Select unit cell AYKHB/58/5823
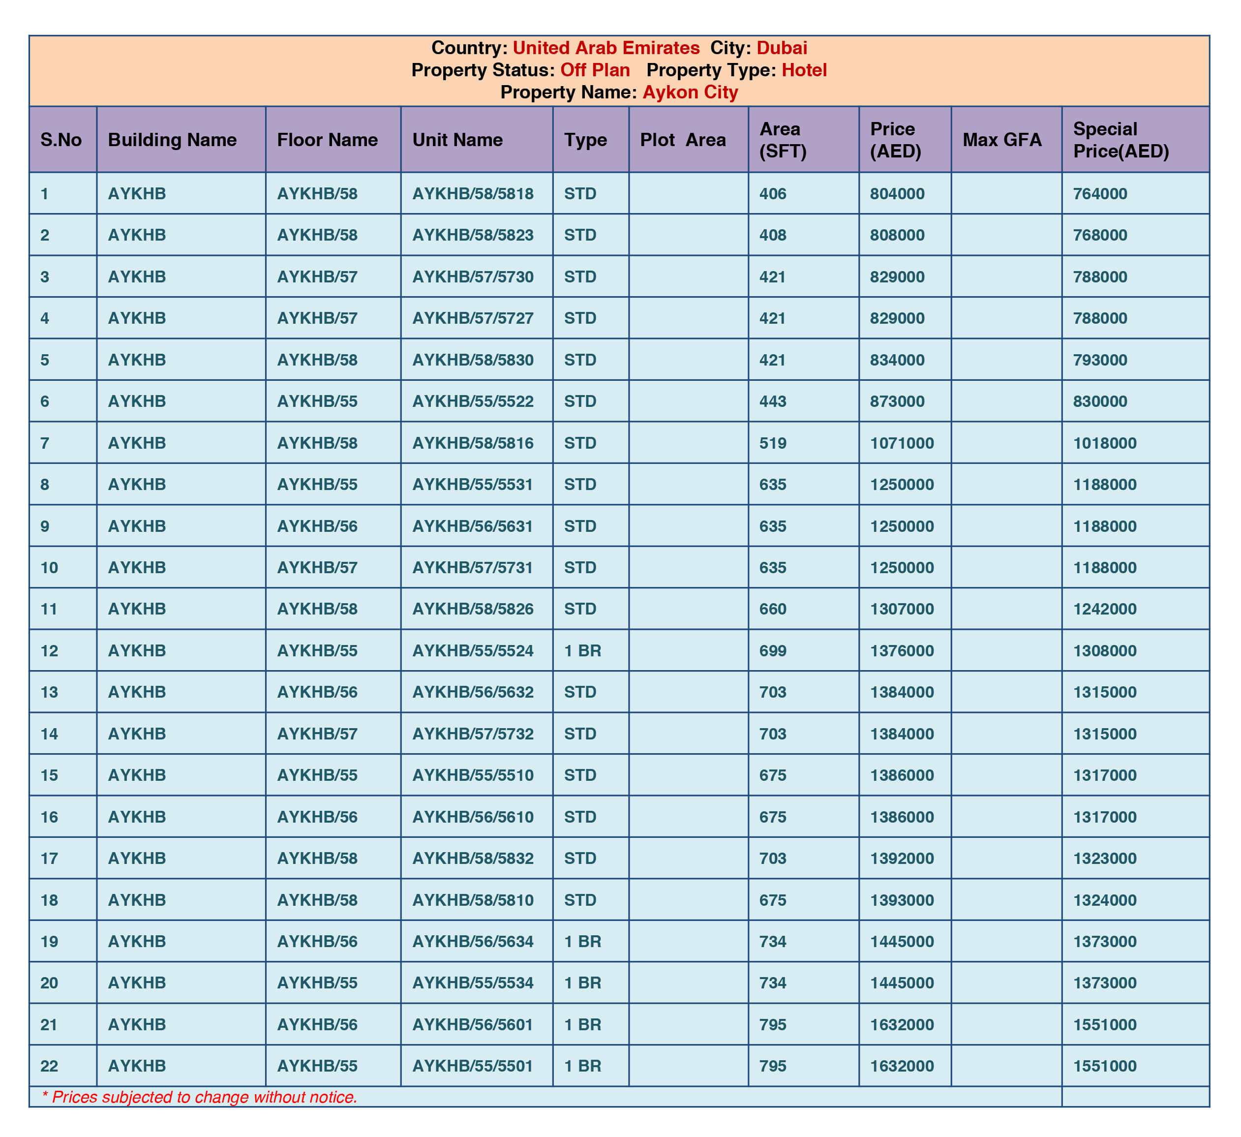 point(477,235)
